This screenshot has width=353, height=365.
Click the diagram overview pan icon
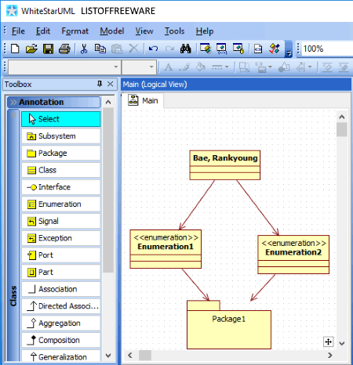(x=329, y=342)
